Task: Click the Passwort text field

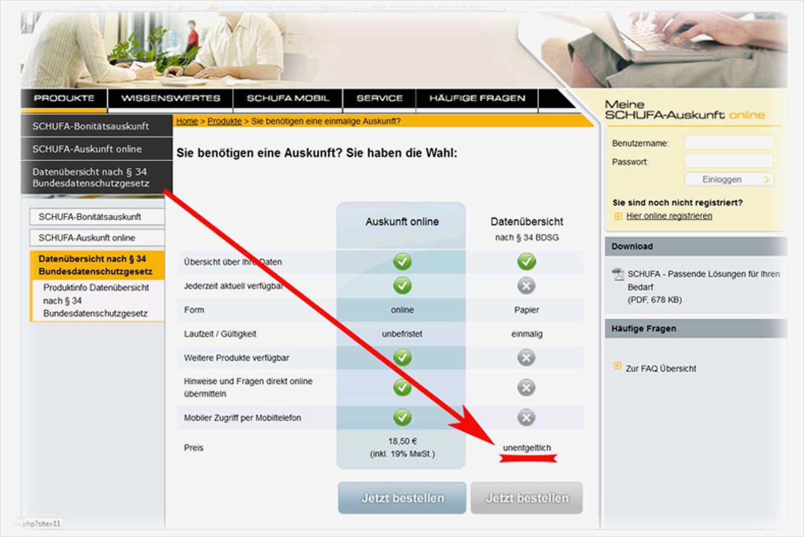Action: [x=729, y=161]
